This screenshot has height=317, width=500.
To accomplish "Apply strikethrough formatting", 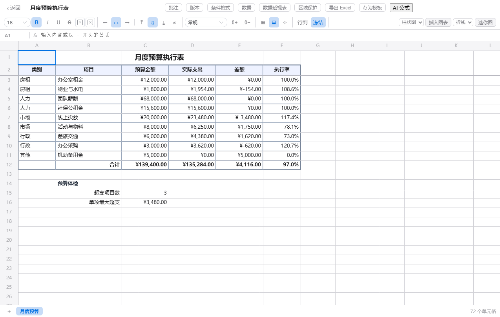I will 69,22.
